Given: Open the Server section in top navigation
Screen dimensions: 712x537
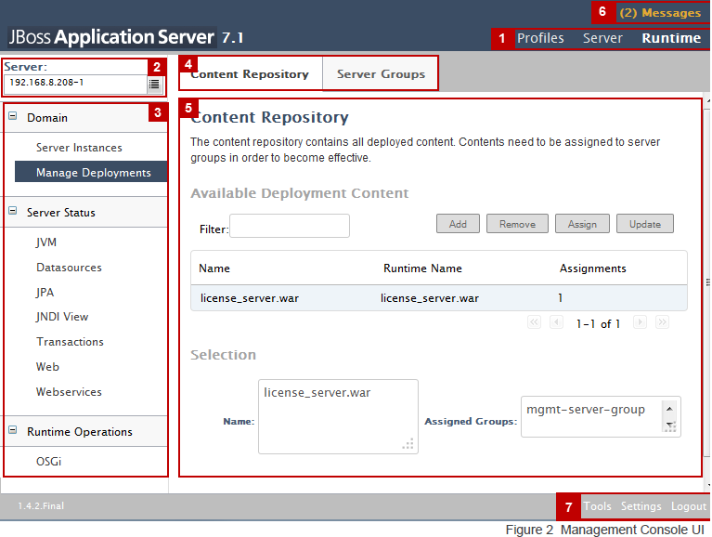Looking at the screenshot, I should coord(602,38).
